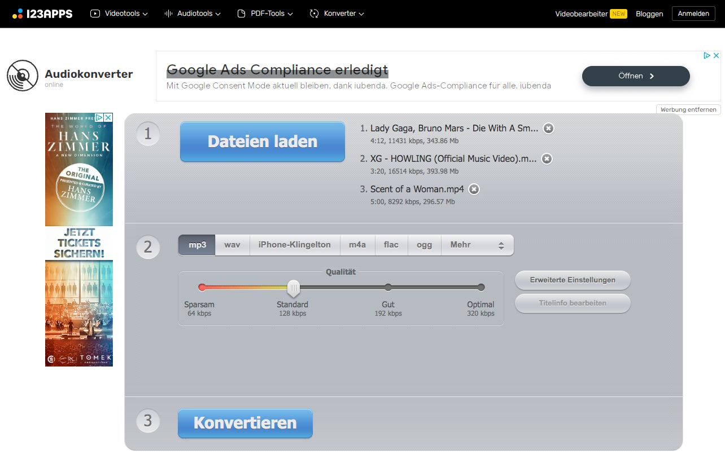Click the Audiokonverter disc logo icon
The image size is (725, 459).
tap(23, 76)
